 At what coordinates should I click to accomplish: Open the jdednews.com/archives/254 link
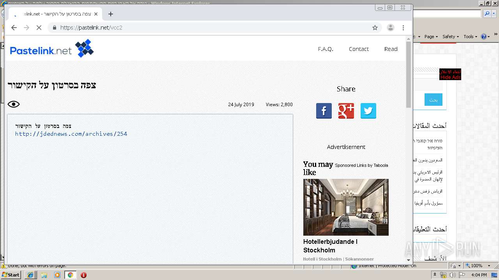(71, 134)
